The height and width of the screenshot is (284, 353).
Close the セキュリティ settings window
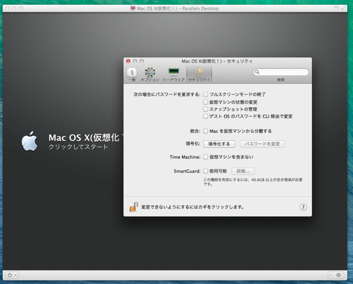128,61
